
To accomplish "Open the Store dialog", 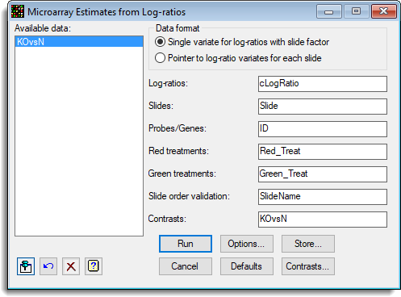I will click(308, 244).
